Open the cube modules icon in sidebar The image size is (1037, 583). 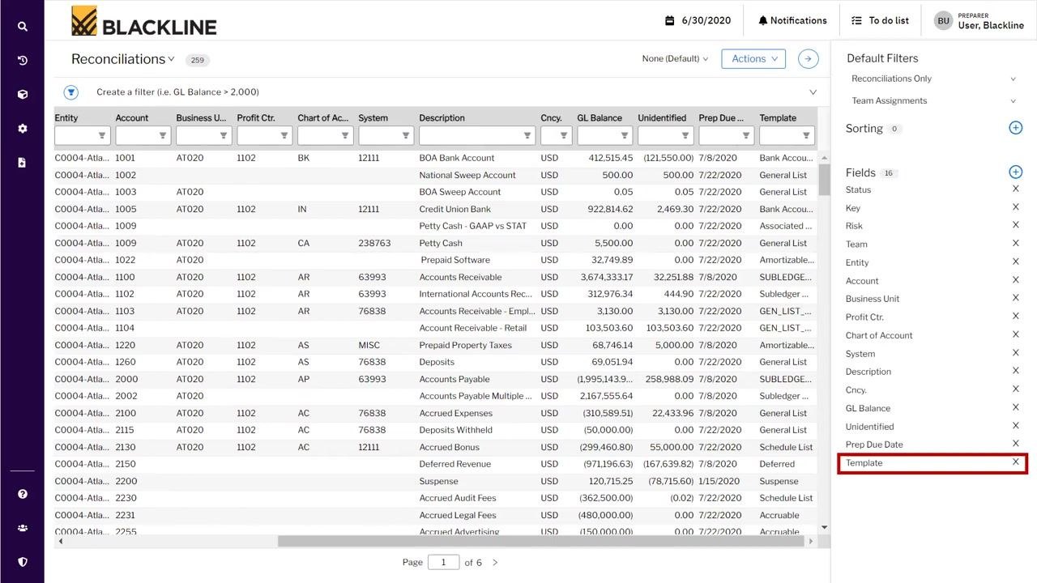[23, 94]
